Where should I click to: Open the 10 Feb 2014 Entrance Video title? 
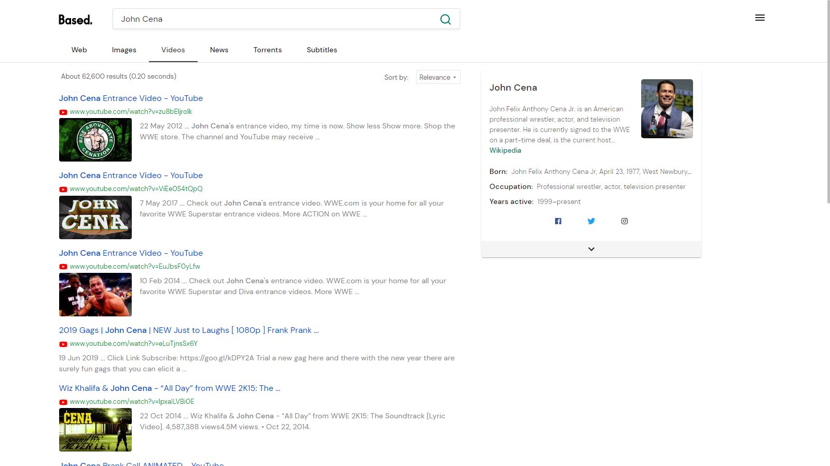coord(131,253)
